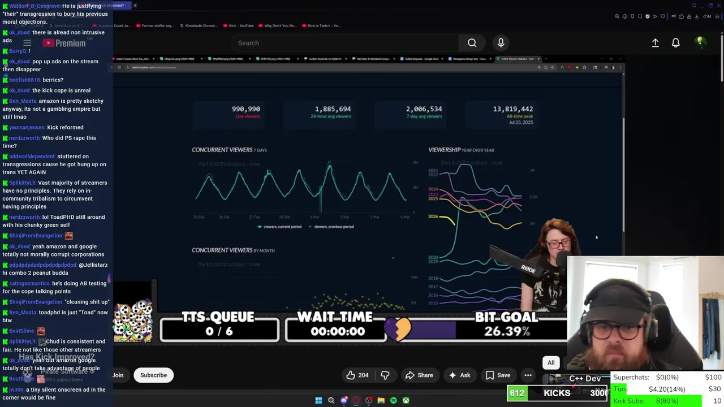Click the browser tab search icon

point(694,6)
